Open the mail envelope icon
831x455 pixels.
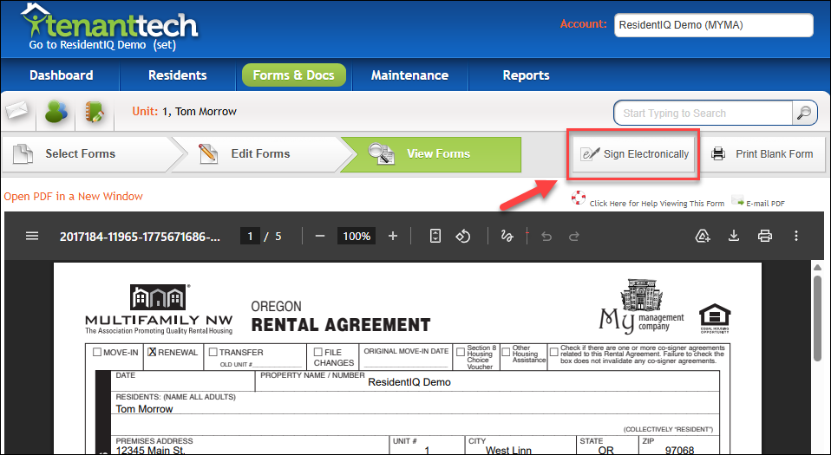pos(17,111)
